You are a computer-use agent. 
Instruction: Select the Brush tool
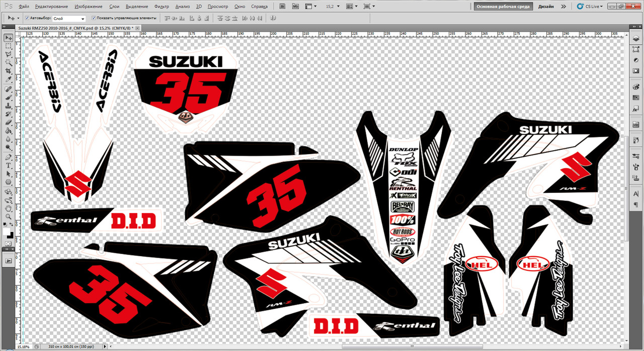point(9,98)
